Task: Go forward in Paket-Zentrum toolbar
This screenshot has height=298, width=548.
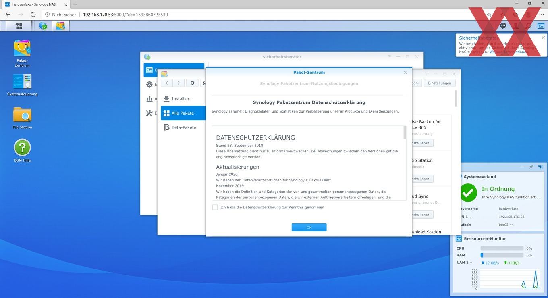Action: (179, 83)
